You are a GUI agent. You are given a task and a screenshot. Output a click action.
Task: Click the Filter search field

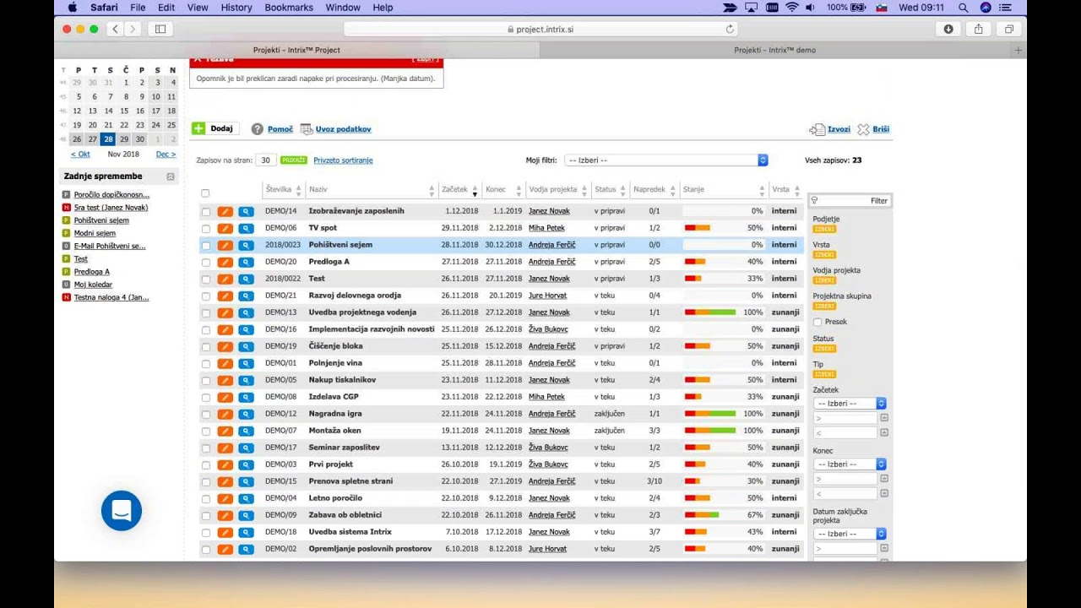click(x=850, y=200)
